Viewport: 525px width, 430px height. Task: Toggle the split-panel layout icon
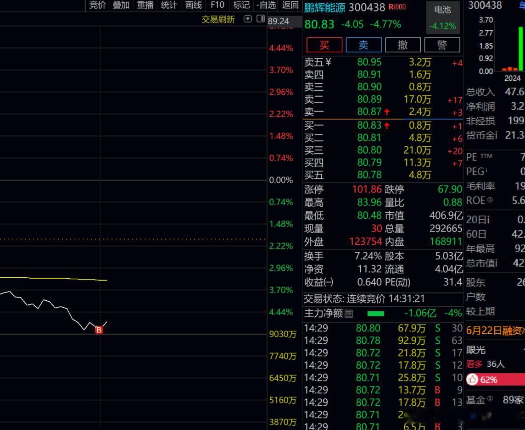pos(261,19)
